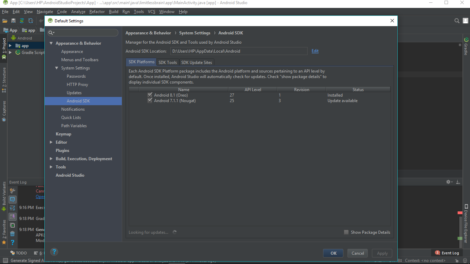The width and height of the screenshot is (470, 264).
Task: Switch to the SDK Update Sites tab
Action: point(197,62)
